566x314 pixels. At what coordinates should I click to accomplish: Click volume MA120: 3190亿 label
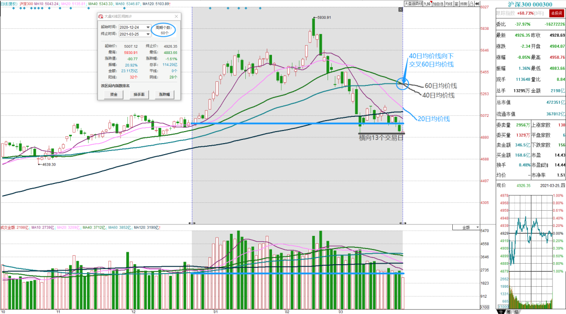click(147, 228)
